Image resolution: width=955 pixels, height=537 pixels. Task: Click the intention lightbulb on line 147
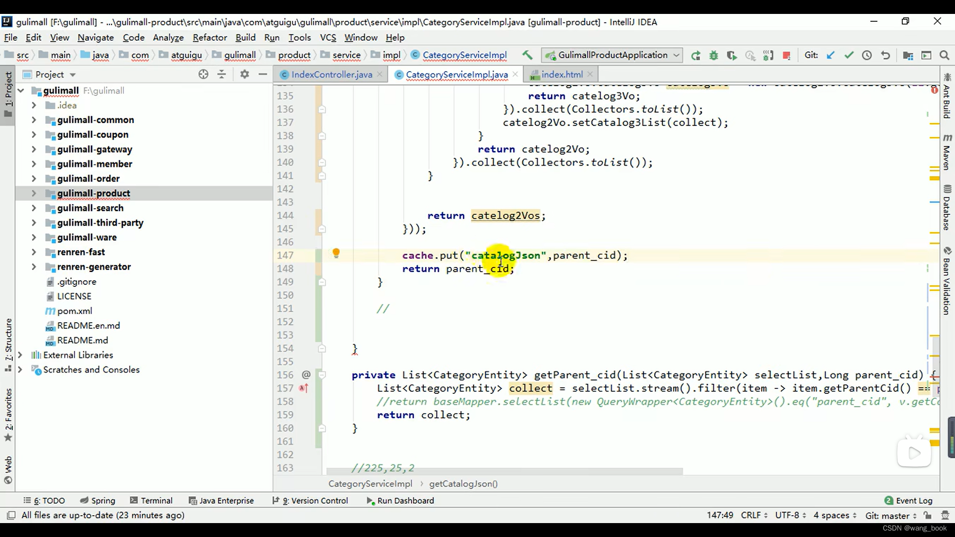336,254
